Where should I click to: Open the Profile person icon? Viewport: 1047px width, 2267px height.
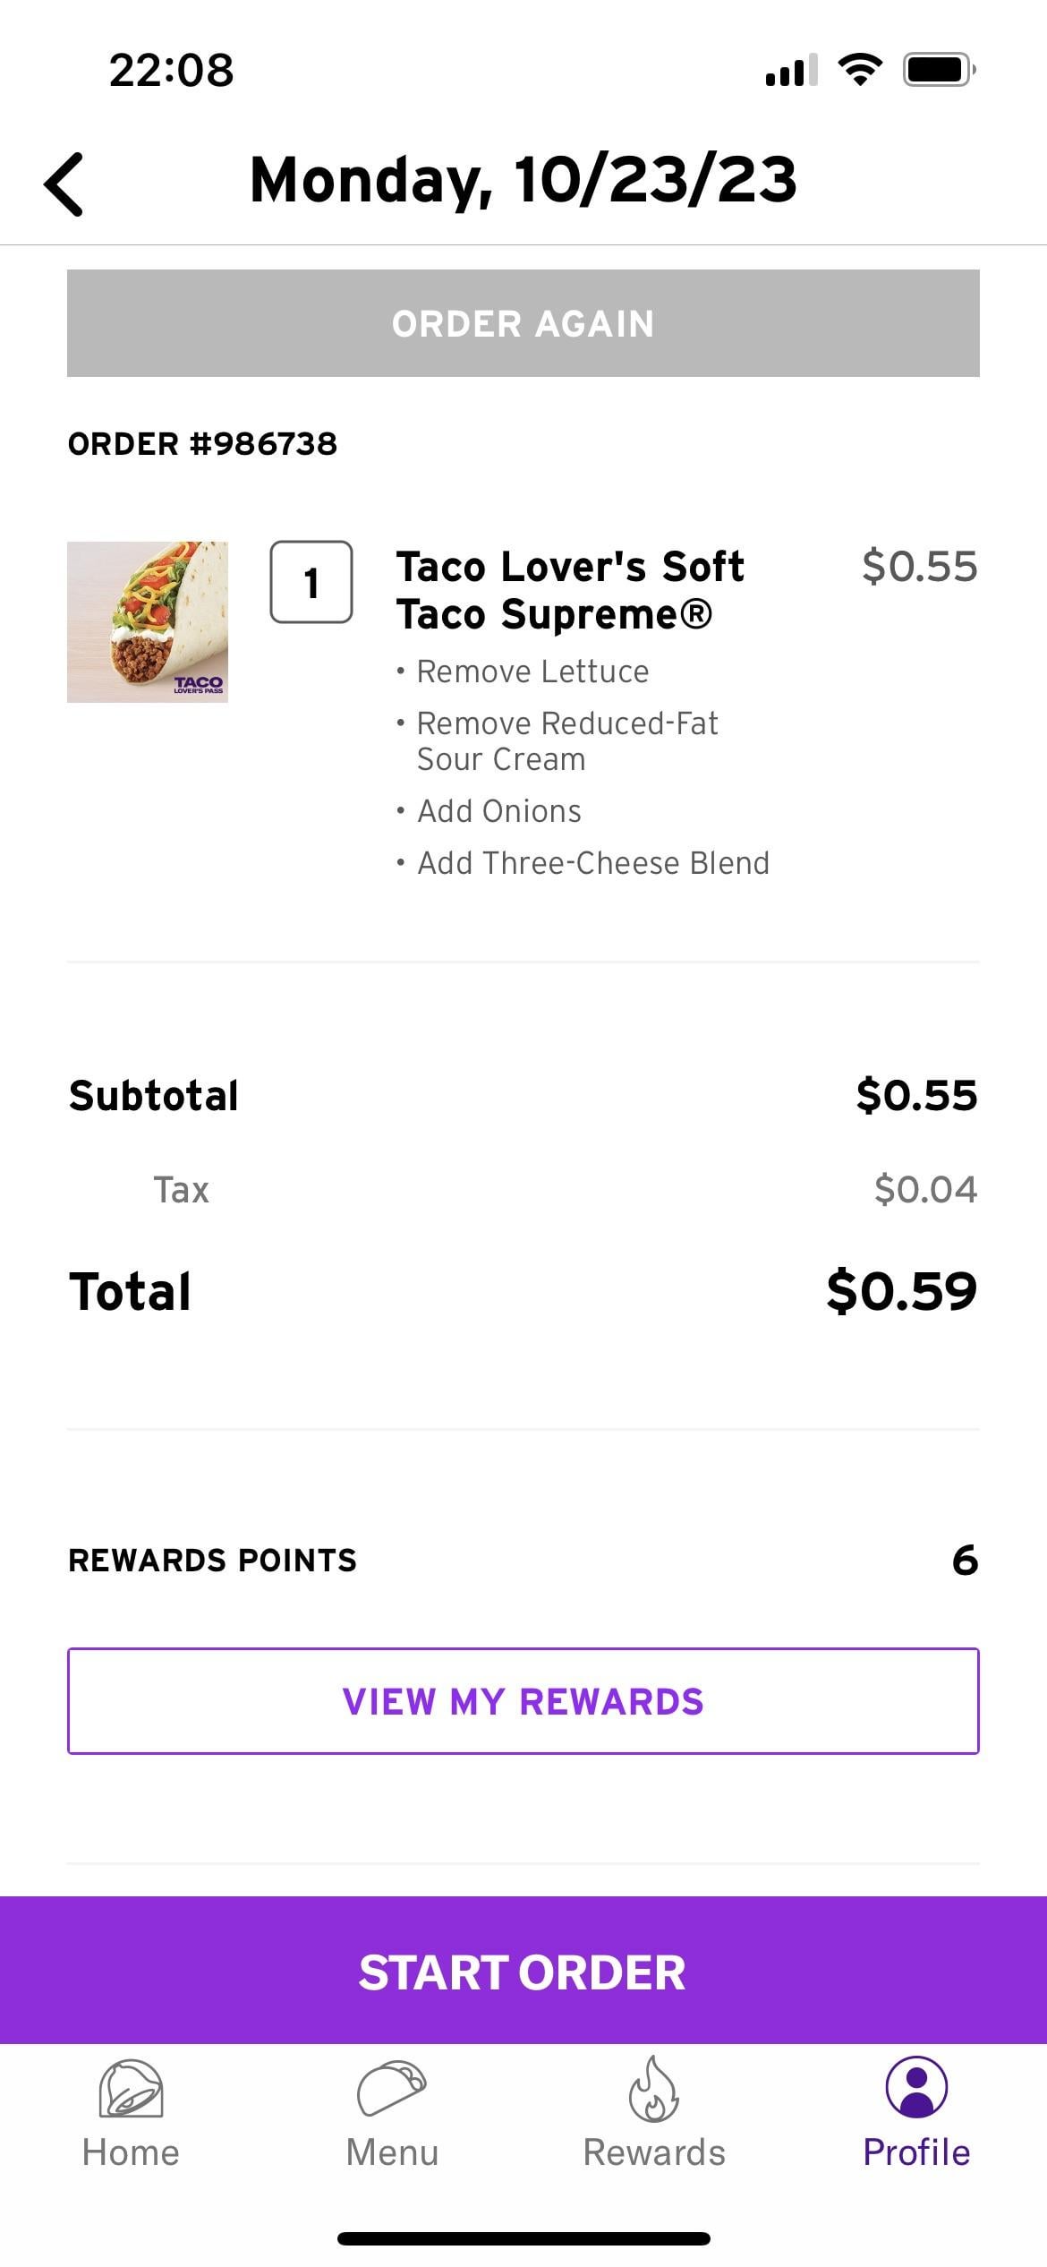tap(916, 2087)
